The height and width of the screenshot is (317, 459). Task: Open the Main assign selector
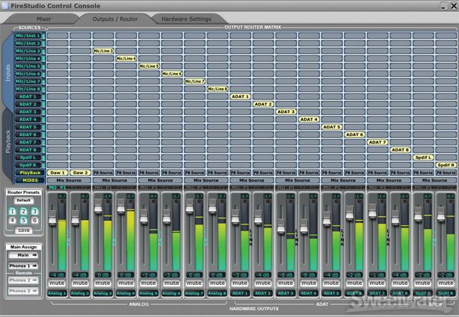23,256
